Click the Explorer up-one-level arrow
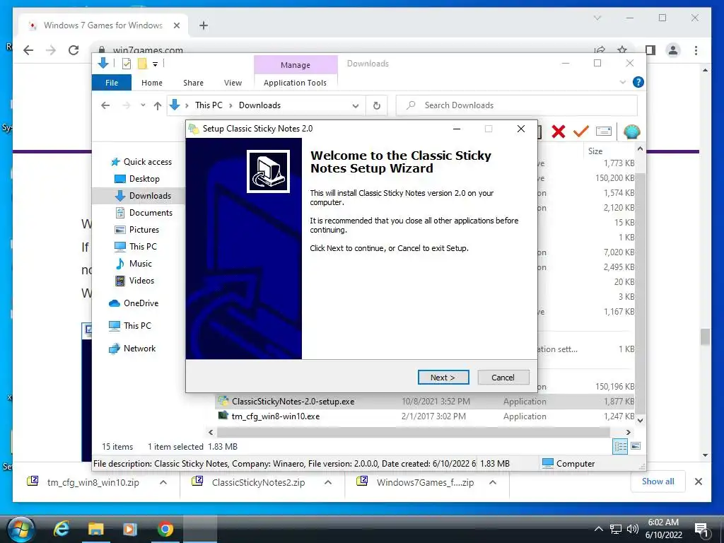The width and height of the screenshot is (724, 543). click(158, 106)
